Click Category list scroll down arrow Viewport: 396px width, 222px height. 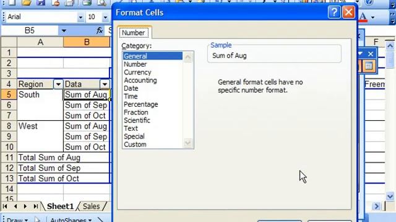pyautogui.click(x=187, y=143)
